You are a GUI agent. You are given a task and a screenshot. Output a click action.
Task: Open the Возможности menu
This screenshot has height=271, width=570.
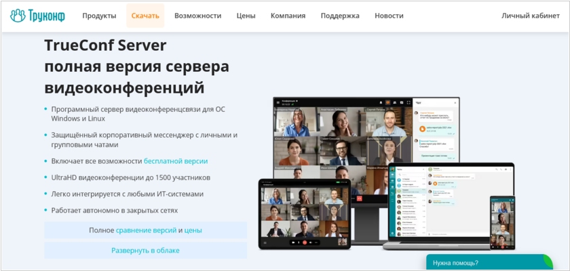point(197,16)
